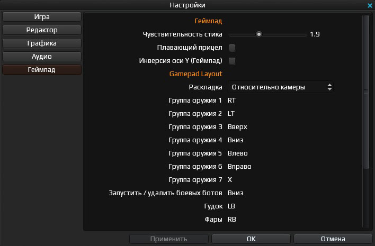Click Вниз binding for Запустить / удалить боевых ботов

click(x=235, y=193)
